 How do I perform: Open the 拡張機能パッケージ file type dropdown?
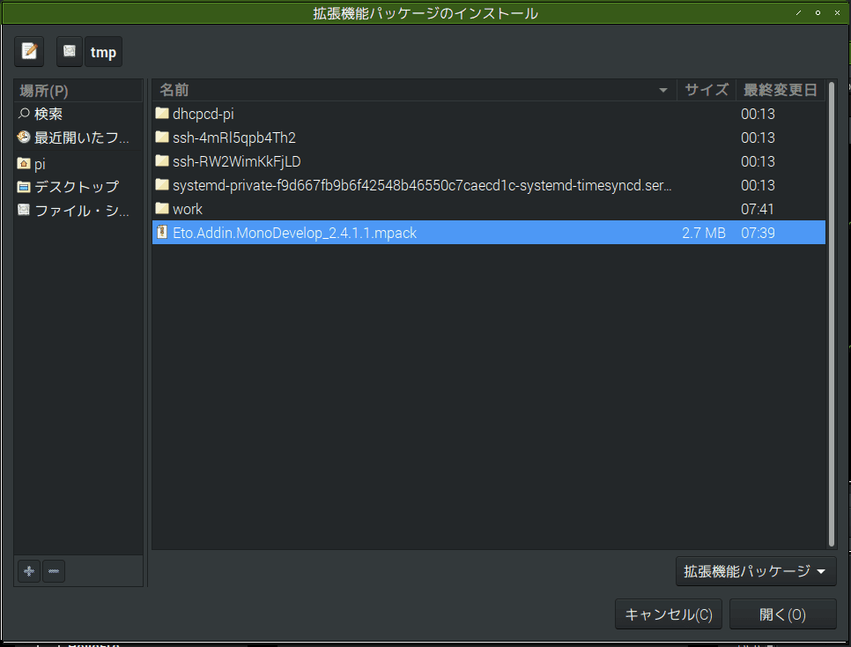tap(757, 571)
